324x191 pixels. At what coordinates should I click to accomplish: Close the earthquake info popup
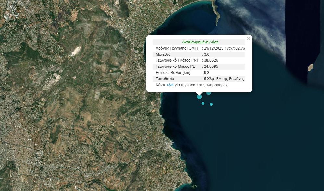pyautogui.click(x=249, y=39)
